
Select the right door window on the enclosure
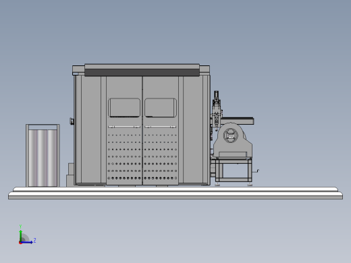click(161, 108)
